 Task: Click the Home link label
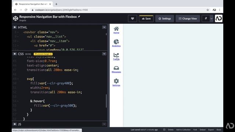coord(116,33)
